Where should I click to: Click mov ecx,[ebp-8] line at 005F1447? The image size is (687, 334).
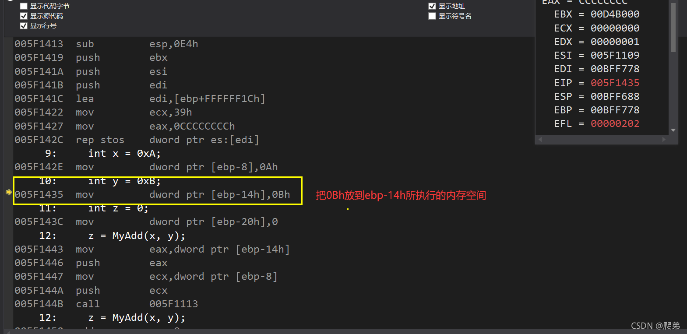click(x=146, y=277)
